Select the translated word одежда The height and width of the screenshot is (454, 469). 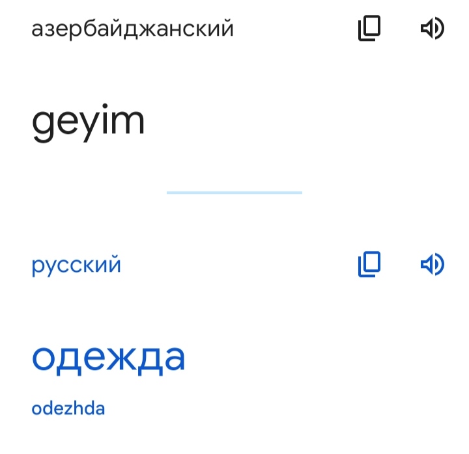point(108,360)
